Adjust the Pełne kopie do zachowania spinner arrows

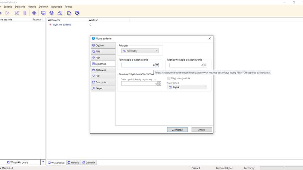tap(157, 65)
